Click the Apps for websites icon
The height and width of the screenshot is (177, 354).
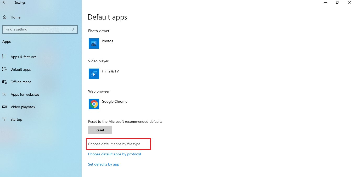pos(4,94)
